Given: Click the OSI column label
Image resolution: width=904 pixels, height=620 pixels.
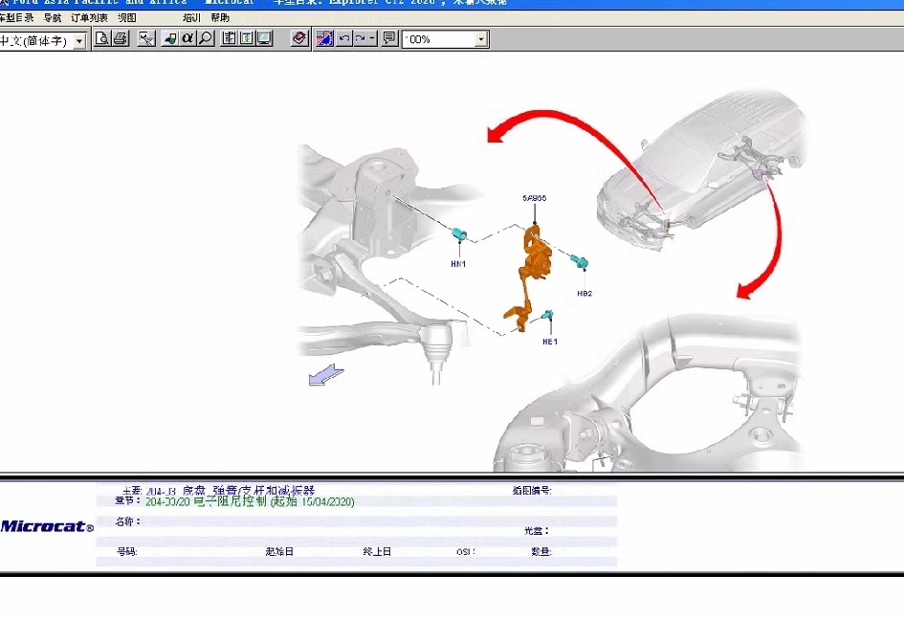Looking at the screenshot, I should [465, 552].
